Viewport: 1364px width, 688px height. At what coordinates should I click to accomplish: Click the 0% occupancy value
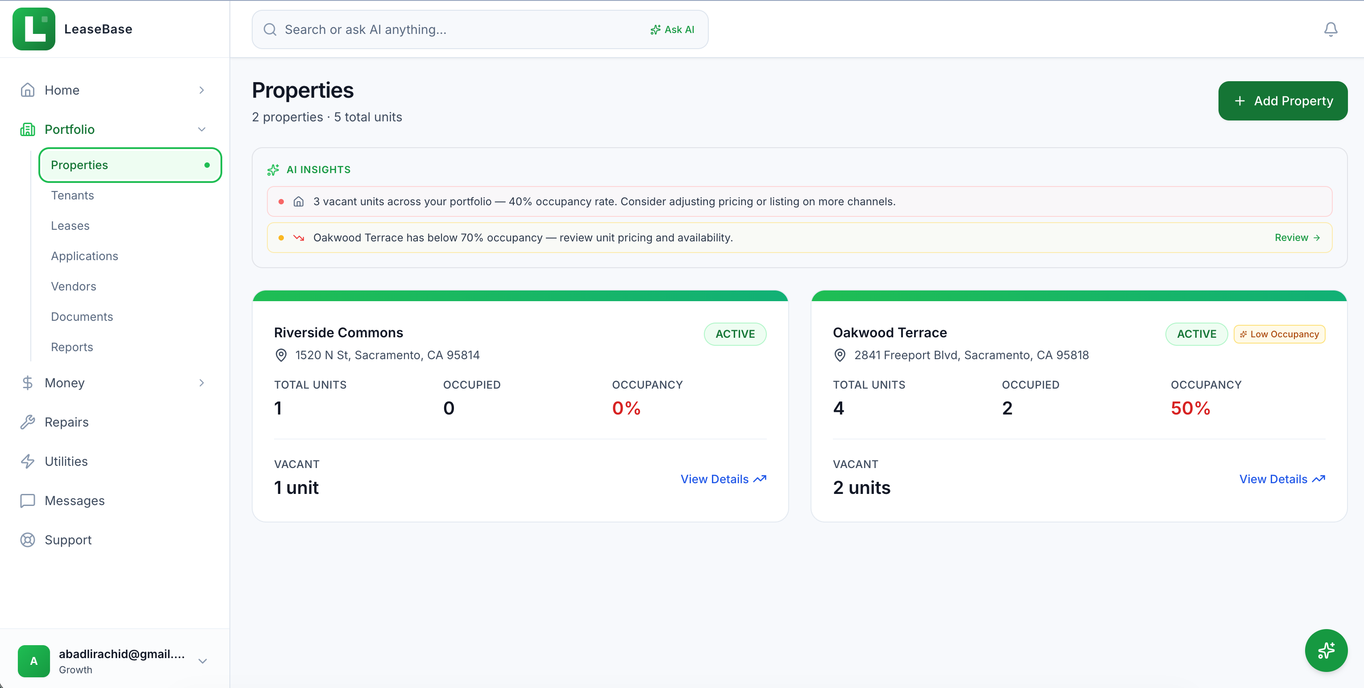pos(626,408)
